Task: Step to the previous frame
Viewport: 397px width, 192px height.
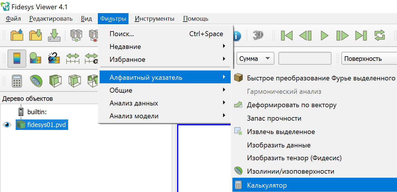Action: (305, 36)
